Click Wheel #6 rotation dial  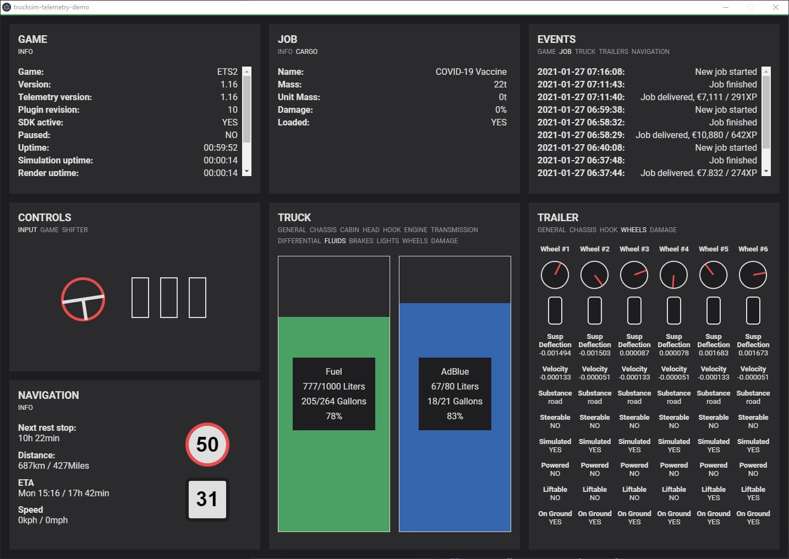[x=753, y=275]
